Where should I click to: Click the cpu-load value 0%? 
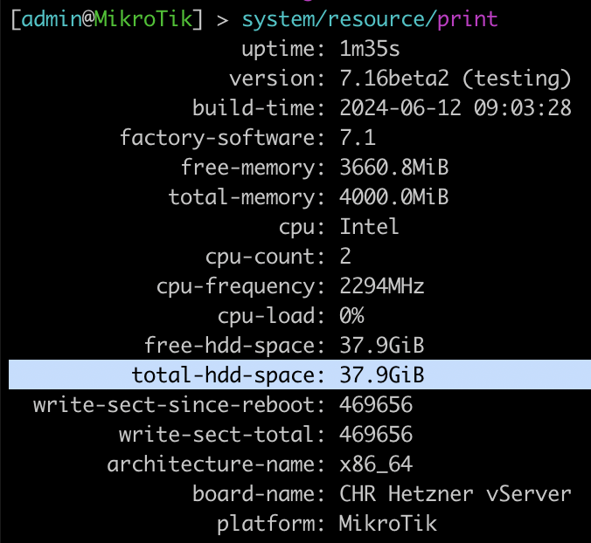pos(351,316)
